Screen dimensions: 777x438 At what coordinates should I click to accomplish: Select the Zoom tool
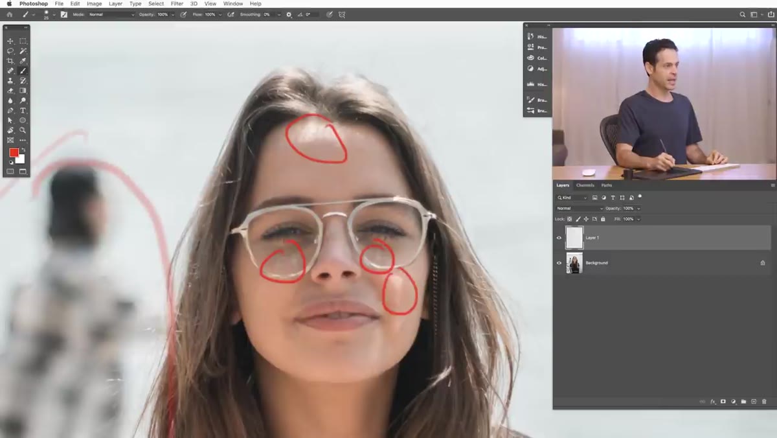tap(23, 130)
